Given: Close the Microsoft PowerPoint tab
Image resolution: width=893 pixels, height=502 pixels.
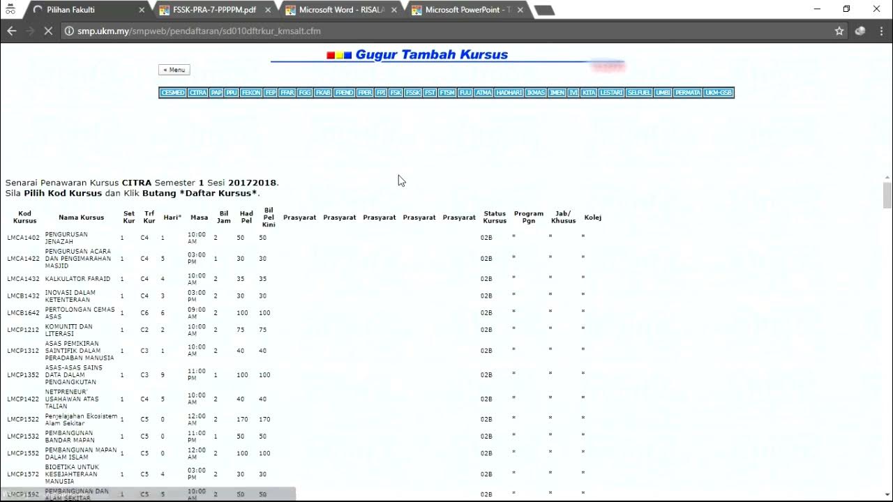Looking at the screenshot, I should (x=521, y=10).
